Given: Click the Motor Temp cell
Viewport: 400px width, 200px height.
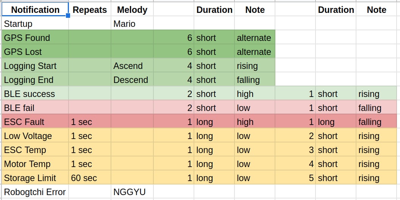Looking at the screenshot, I should click(x=35, y=164).
